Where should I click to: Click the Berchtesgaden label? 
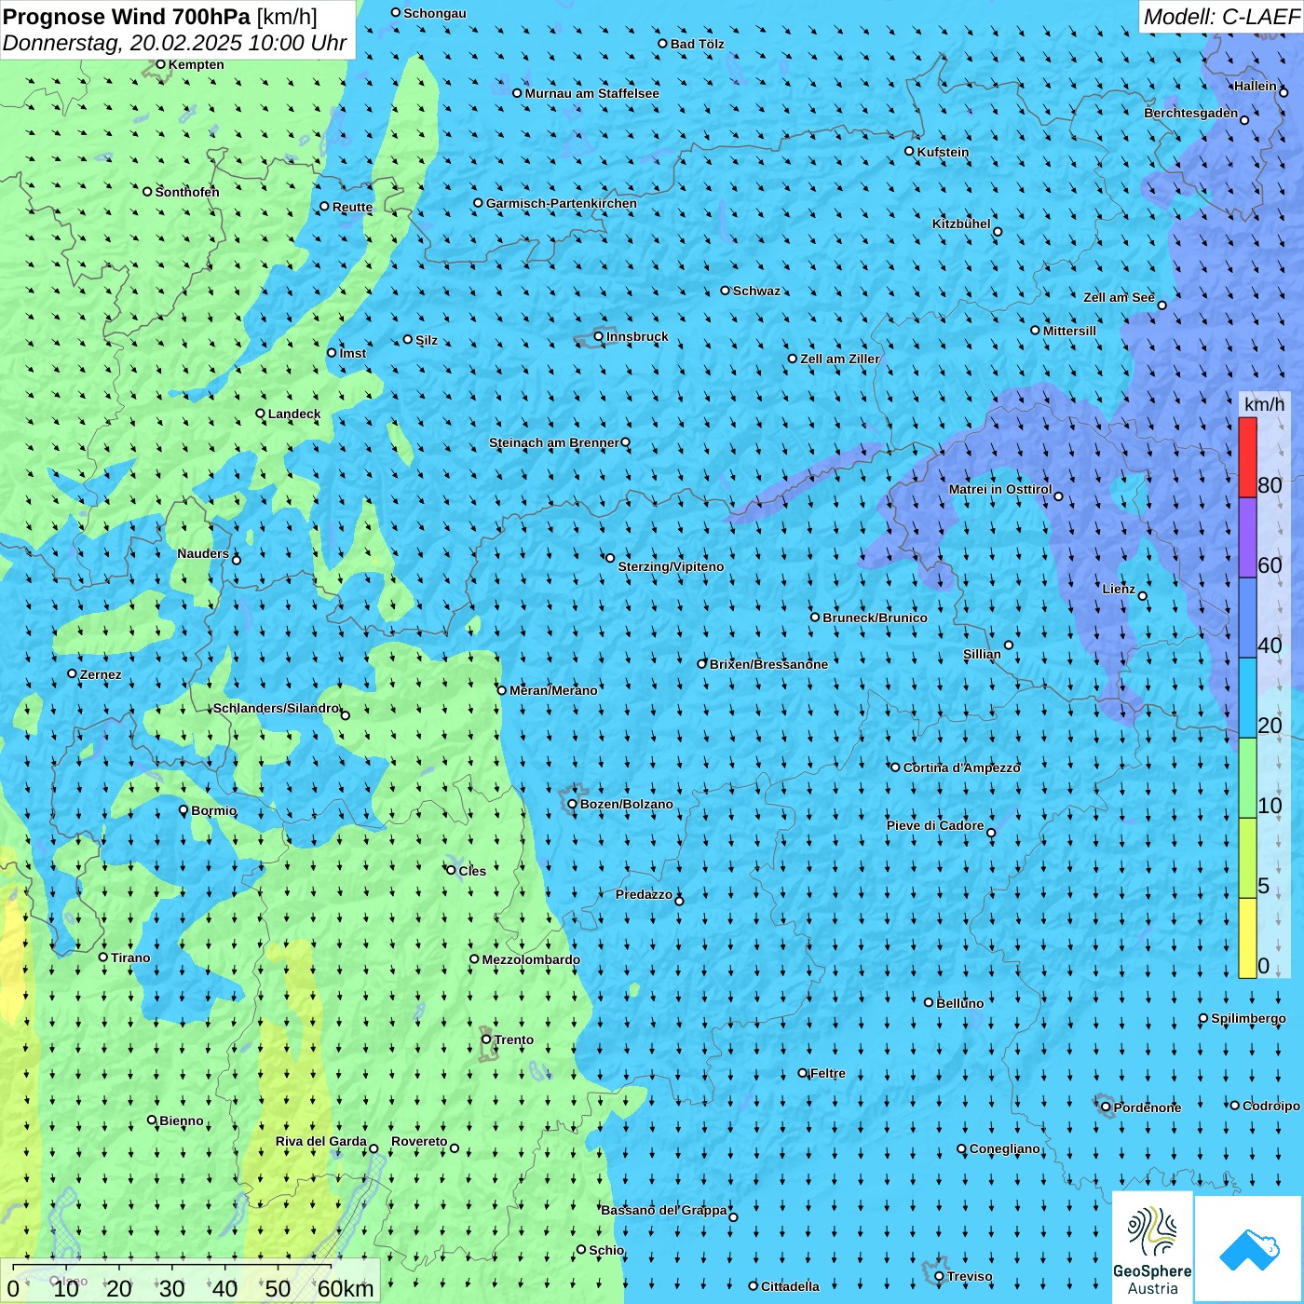(x=1191, y=113)
